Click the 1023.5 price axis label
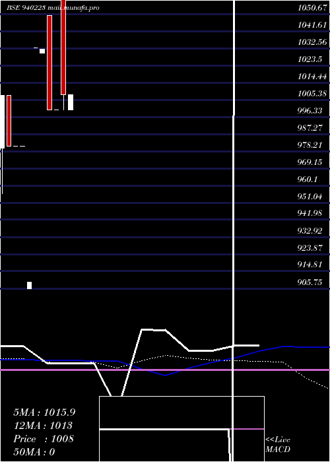This screenshot has height=462, width=330. click(x=310, y=59)
